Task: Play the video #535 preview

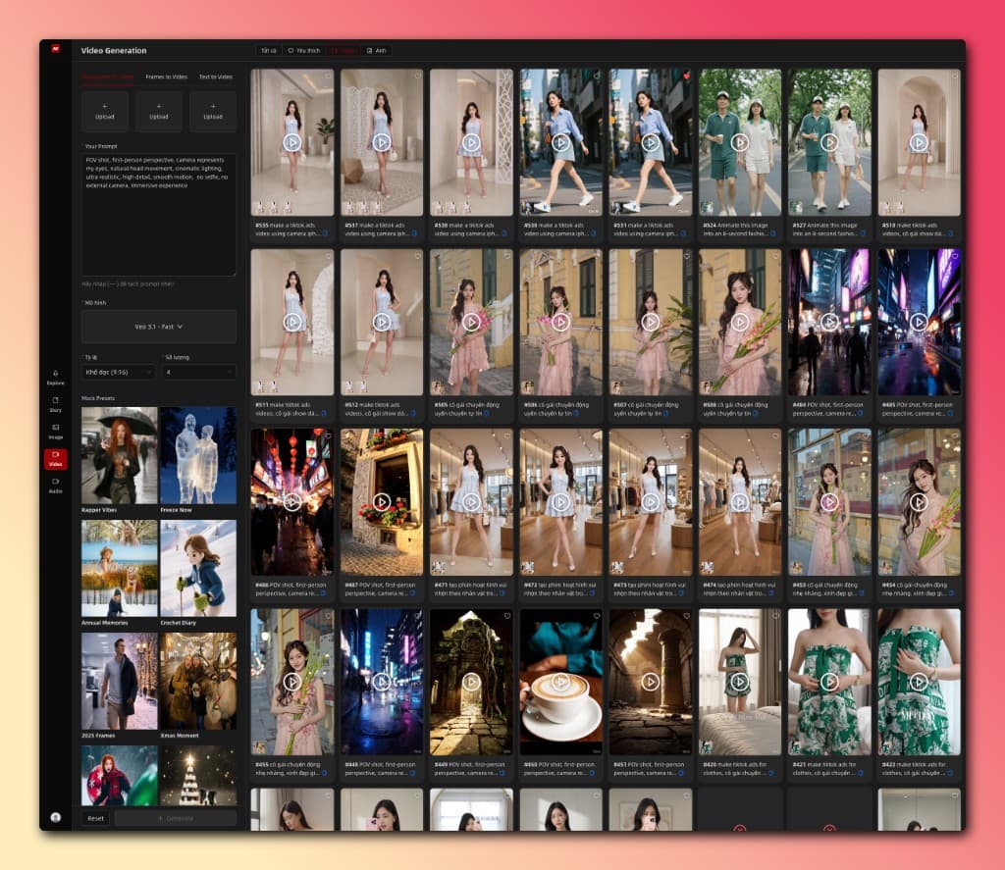Action: pyautogui.click(x=292, y=142)
